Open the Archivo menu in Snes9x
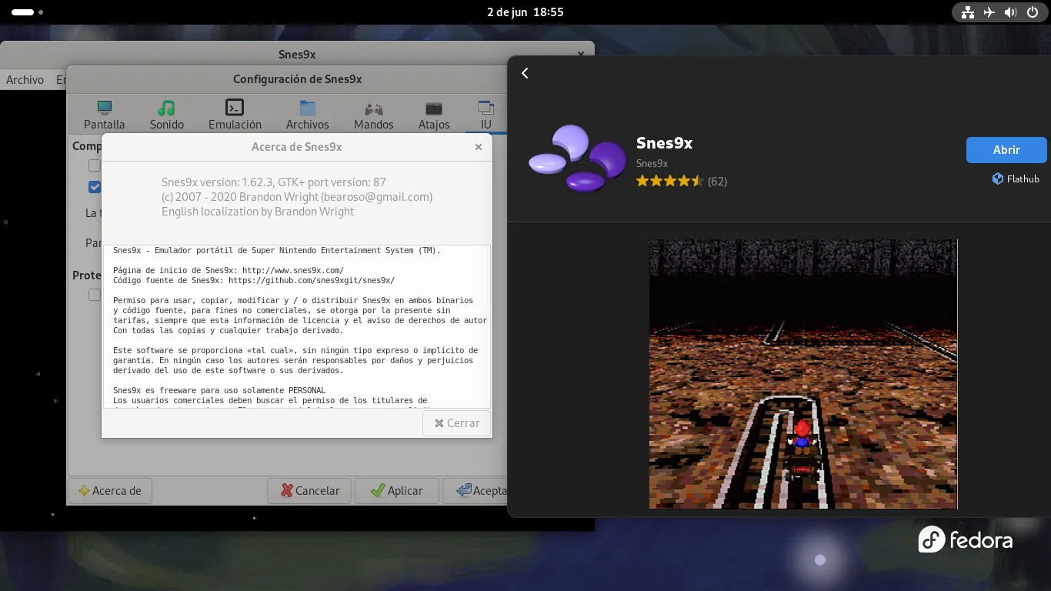This screenshot has width=1051, height=591. click(x=25, y=80)
